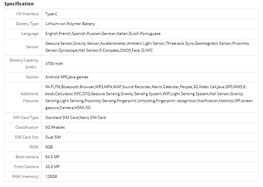Select Lithium-ion Polymer Battery text
Screen dimensions: 263x187
[x=70, y=24]
